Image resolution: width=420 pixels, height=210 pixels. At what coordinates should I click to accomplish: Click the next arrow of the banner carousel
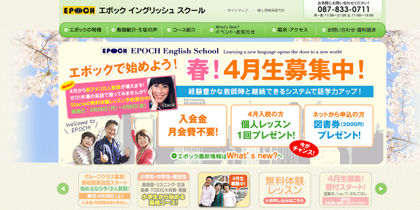point(381,189)
